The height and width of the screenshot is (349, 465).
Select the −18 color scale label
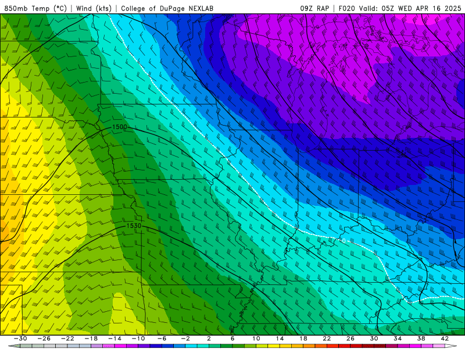[x=91, y=339]
